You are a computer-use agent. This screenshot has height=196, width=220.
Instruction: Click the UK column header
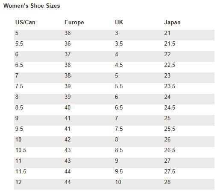119,23
